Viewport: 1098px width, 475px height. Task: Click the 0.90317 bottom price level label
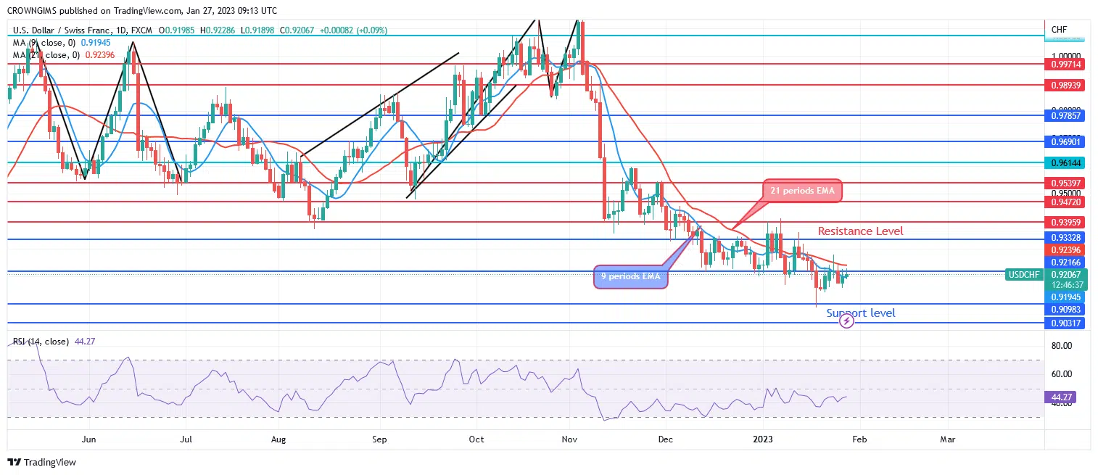click(1065, 323)
